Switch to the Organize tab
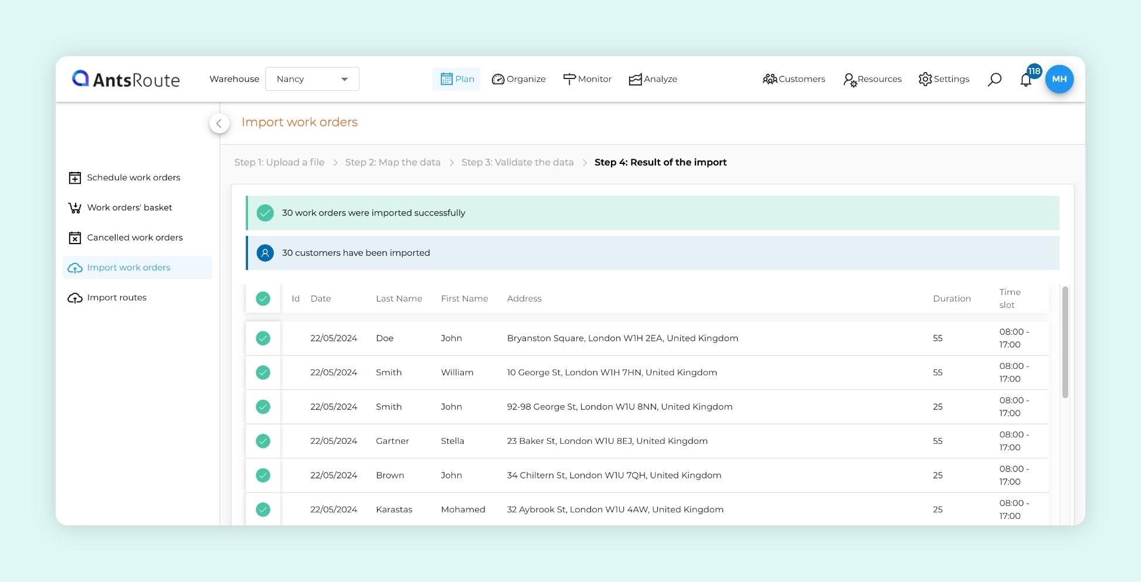The width and height of the screenshot is (1141, 582). [518, 79]
